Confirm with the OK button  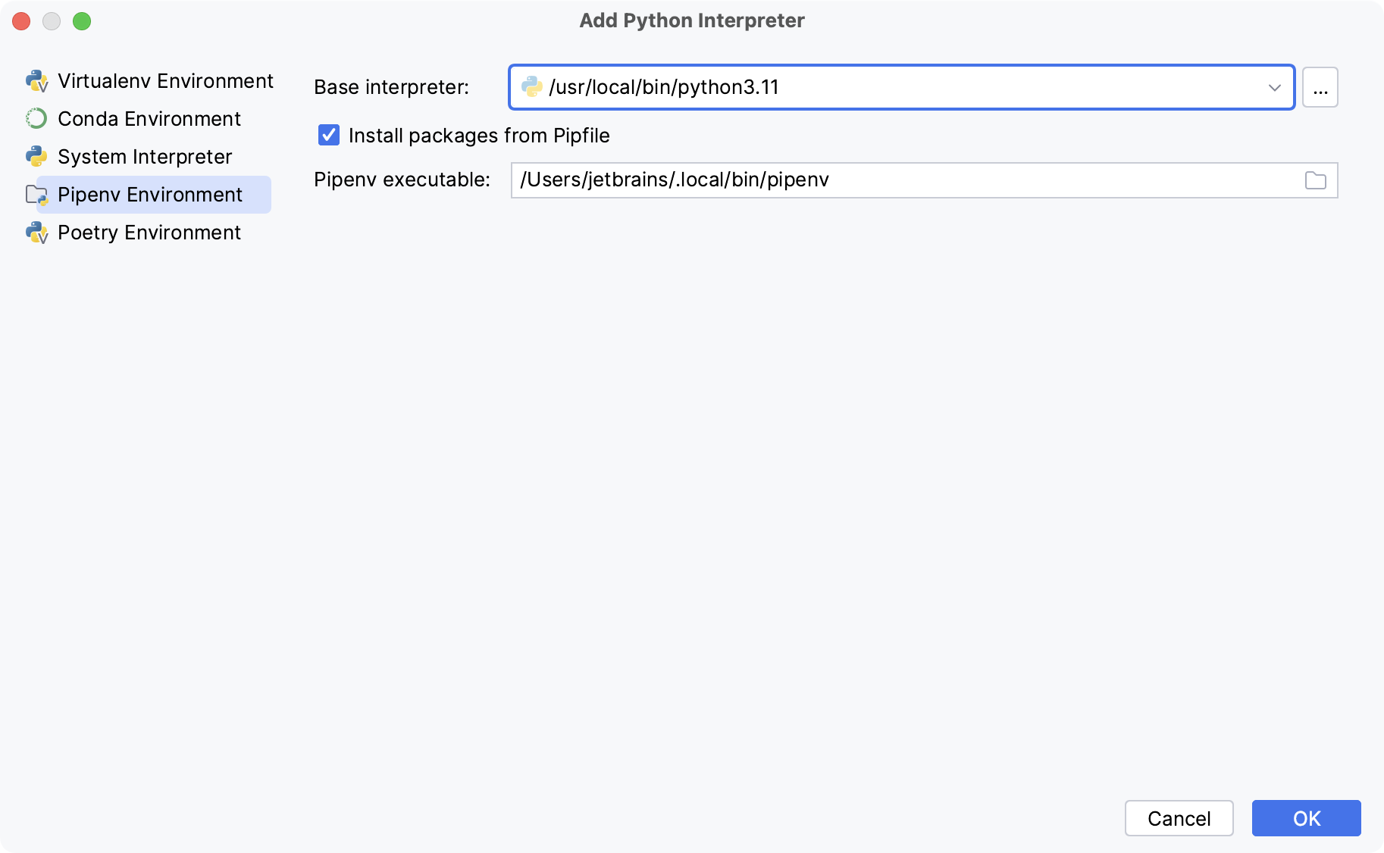(x=1305, y=818)
